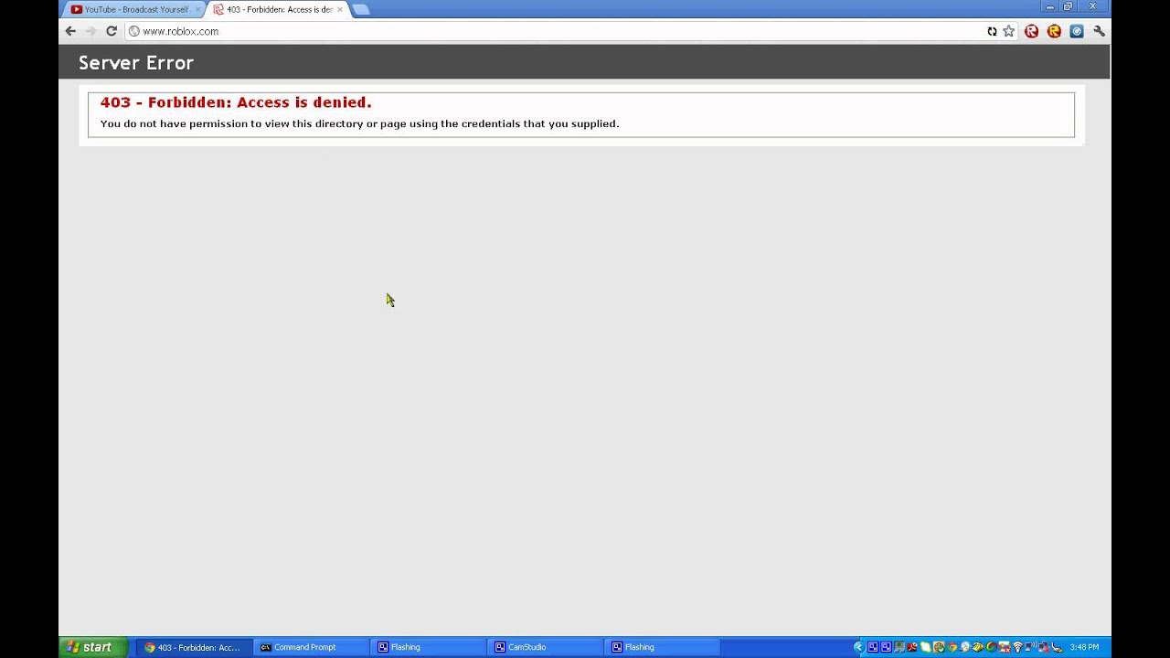Click the globe icon in address bar

click(x=133, y=31)
